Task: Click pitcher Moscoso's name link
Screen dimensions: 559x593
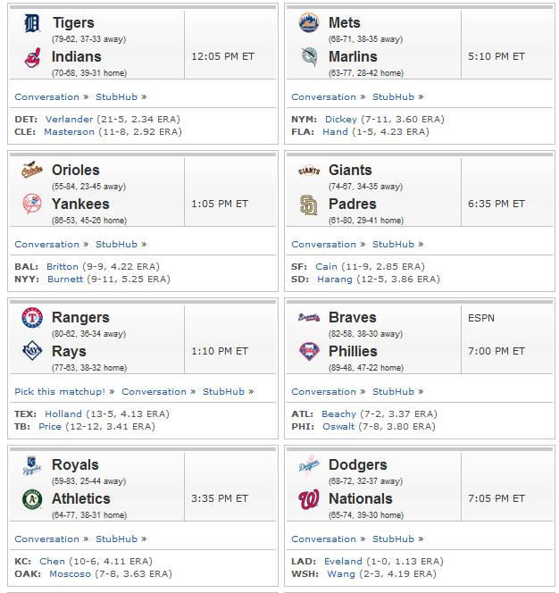Action: click(70, 573)
